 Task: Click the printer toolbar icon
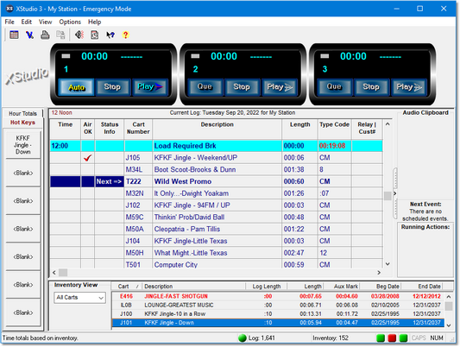45,35
